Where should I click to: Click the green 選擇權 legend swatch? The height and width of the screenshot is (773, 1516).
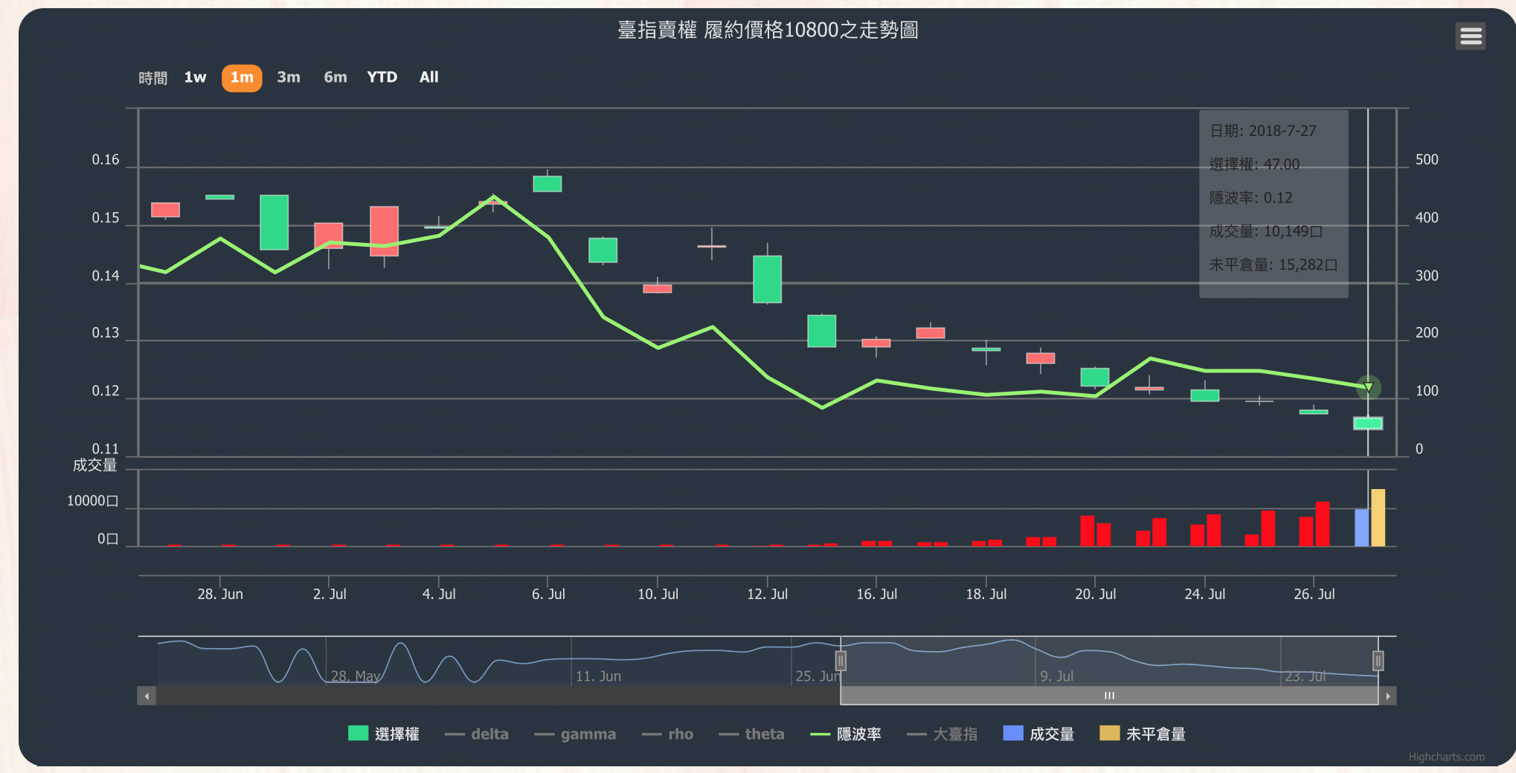[x=358, y=734]
